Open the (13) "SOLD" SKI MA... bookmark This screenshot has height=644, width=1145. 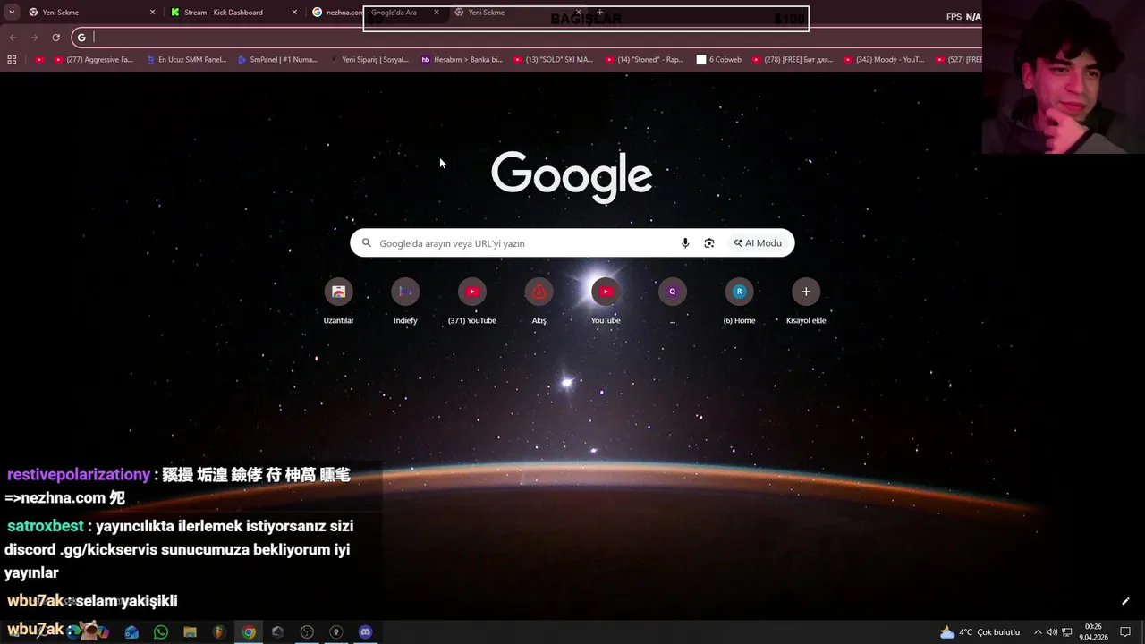[x=553, y=60]
